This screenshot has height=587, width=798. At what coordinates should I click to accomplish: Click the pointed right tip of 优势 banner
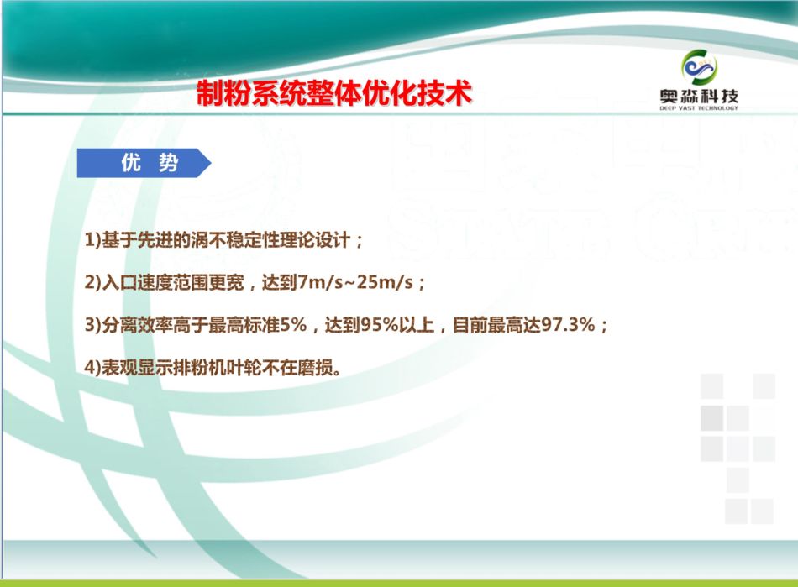coord(204,163)
